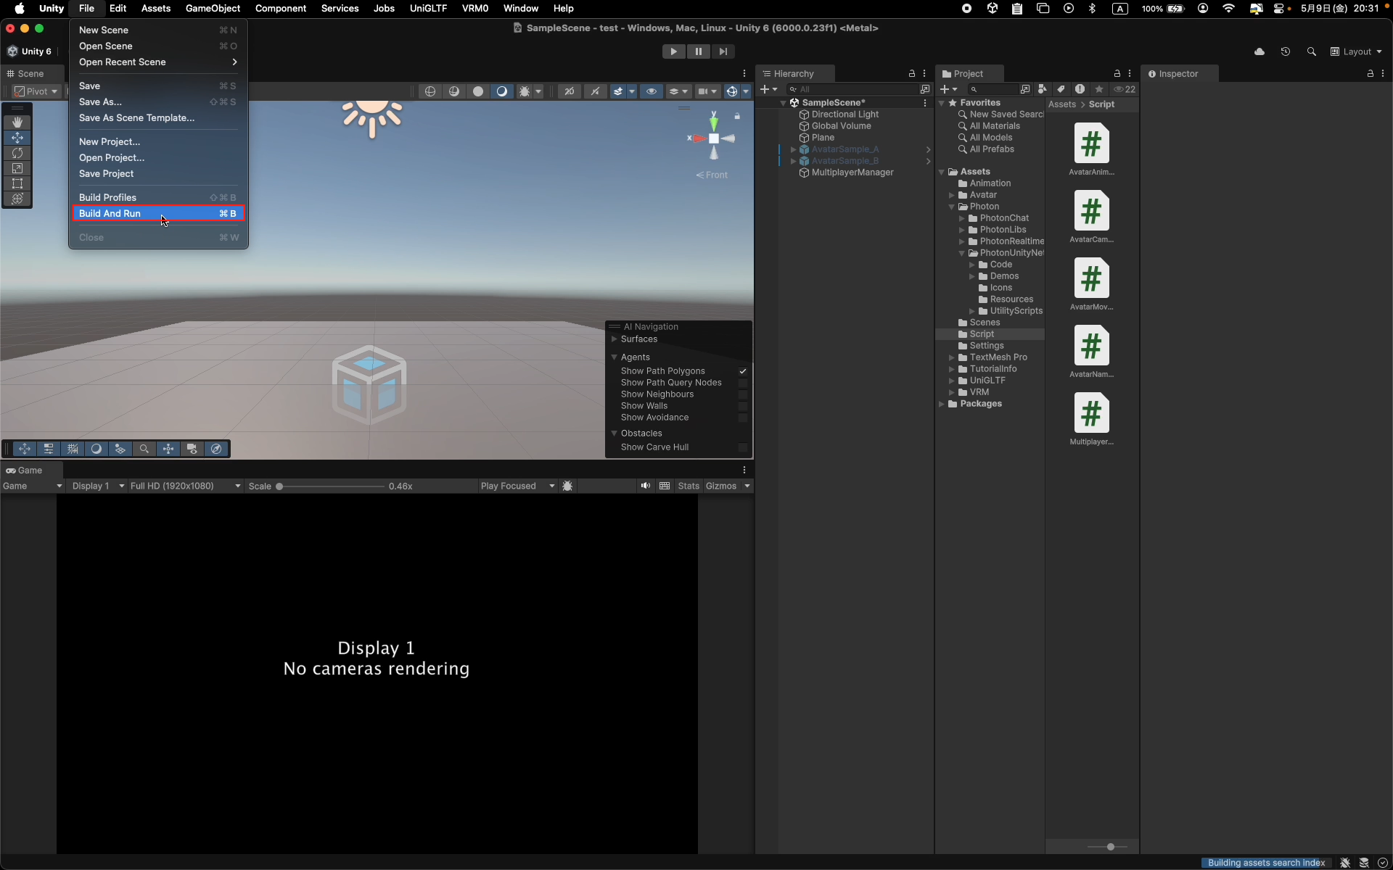Open the Layout dropdown
The image size is (1393, 870).
(x=1356, y=51)
